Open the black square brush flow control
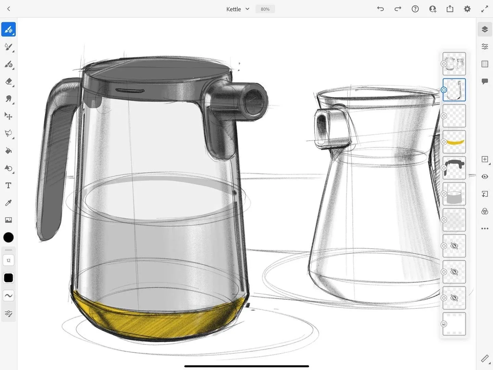493x370 pixels. pyautogui.click(x=9, y=278)
